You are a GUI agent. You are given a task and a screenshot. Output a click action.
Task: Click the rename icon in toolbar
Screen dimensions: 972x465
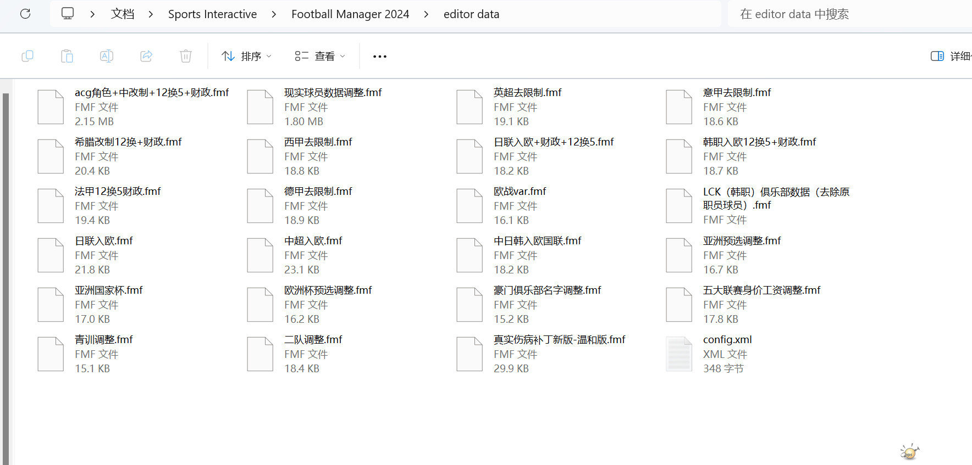[x=107, y=56]
